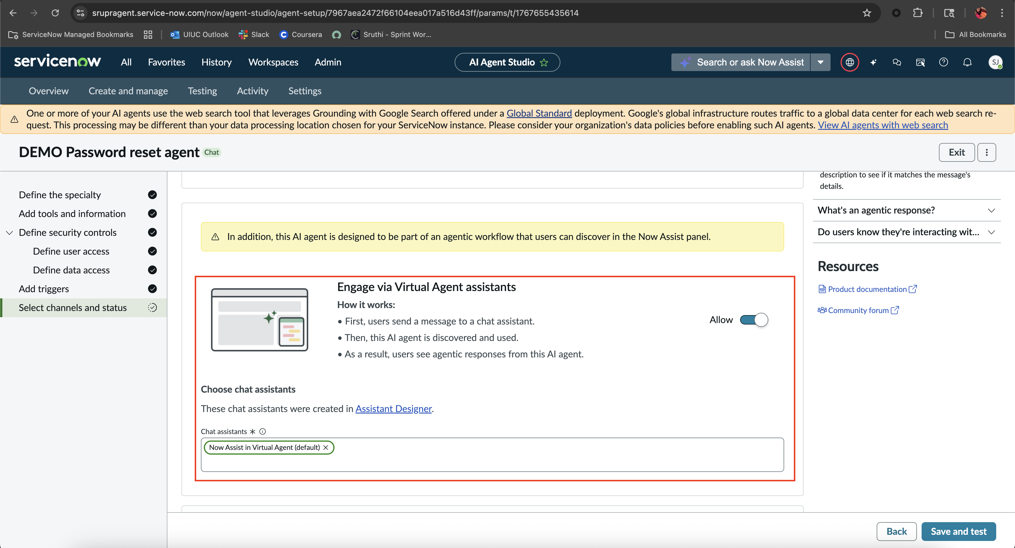The width and height of the screenshot is (1015, 548).
Task: Switch to Create and manage tab
Action: coord(128,91)
